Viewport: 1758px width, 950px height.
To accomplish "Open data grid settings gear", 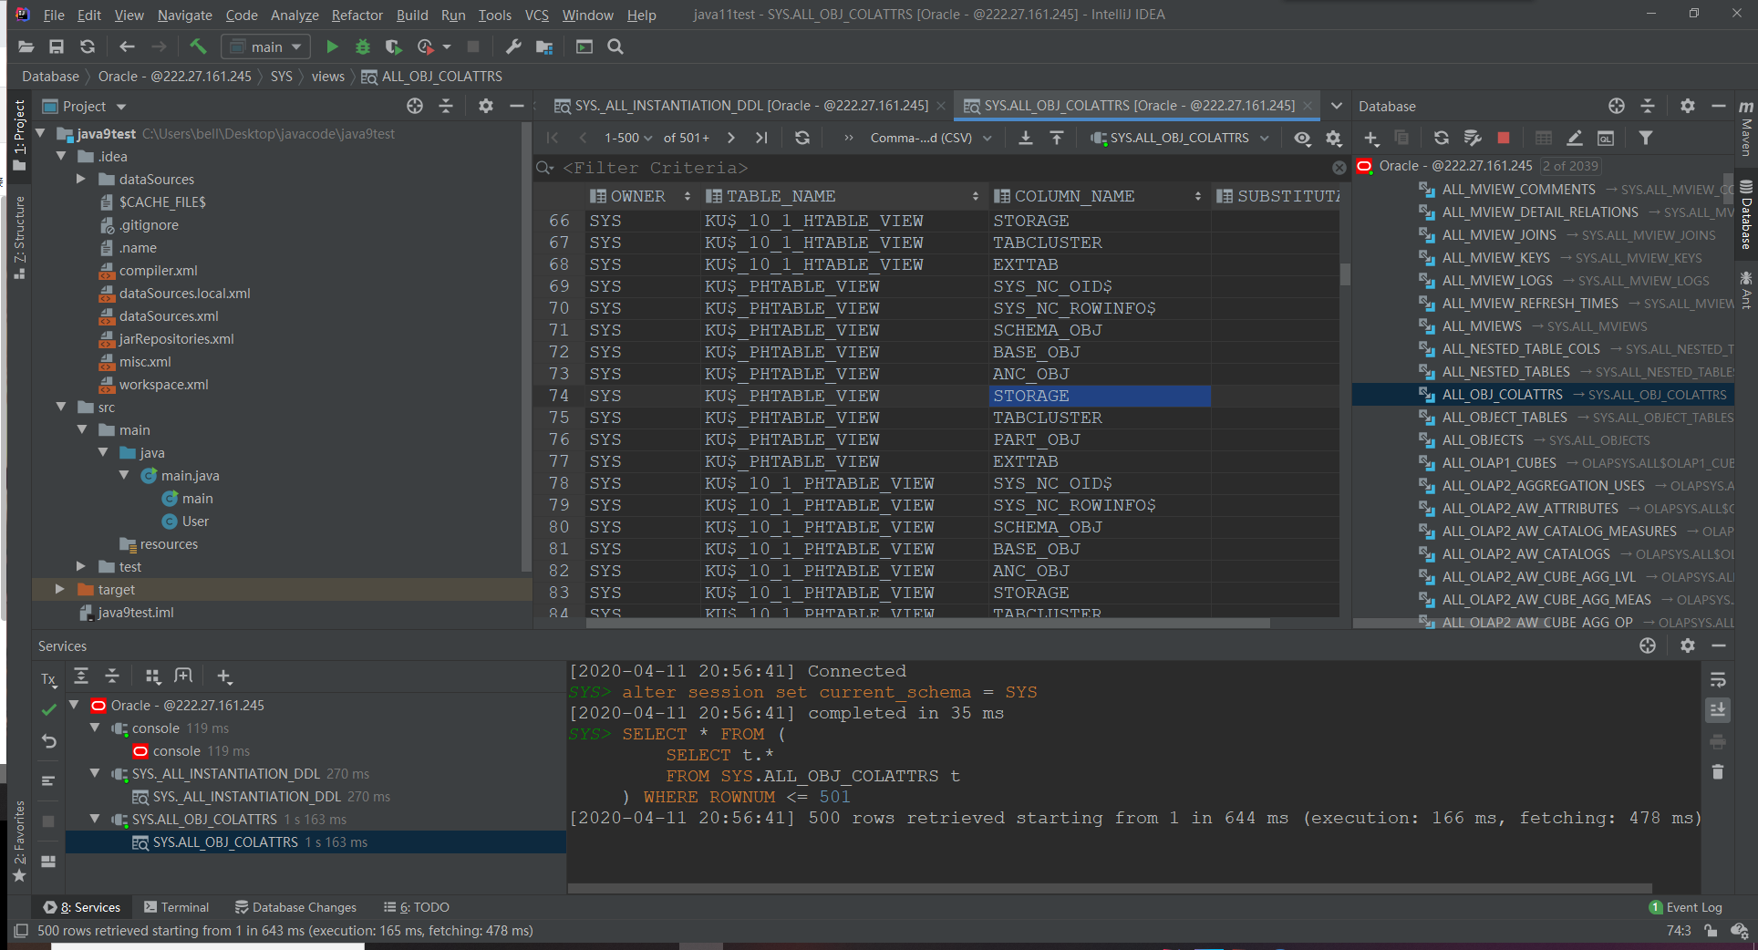I will point(1334,138).
